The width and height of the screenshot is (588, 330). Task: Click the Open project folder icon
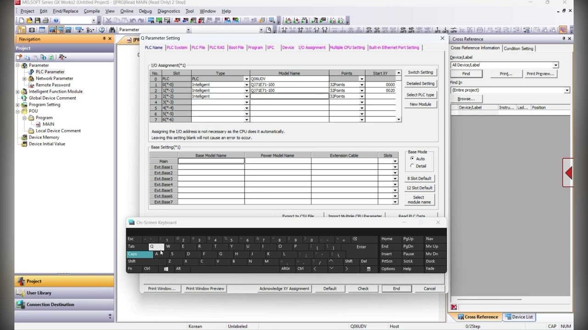(x=29, y=21)
